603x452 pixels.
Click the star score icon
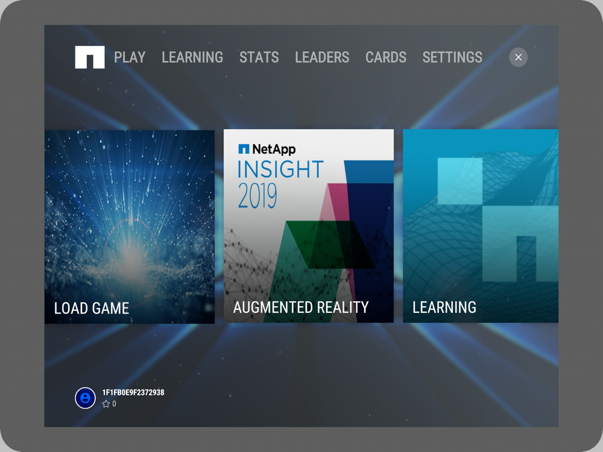click(106, 404)
